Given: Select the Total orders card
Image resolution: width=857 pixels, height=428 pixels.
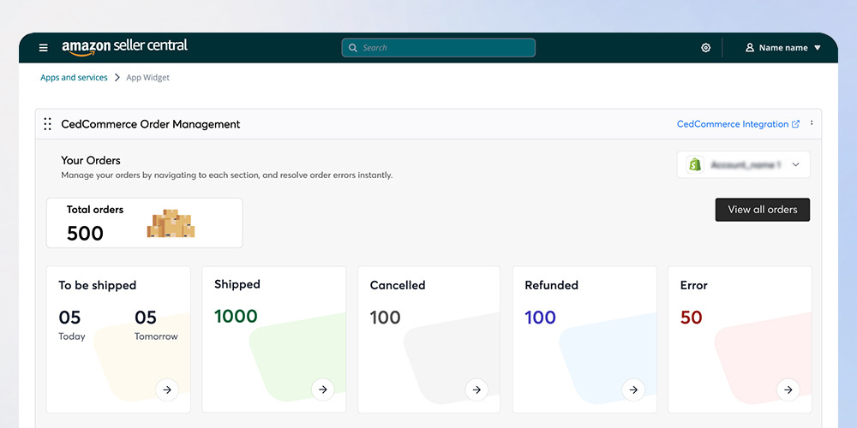Looking at the screenshot, I should point(144,223).
